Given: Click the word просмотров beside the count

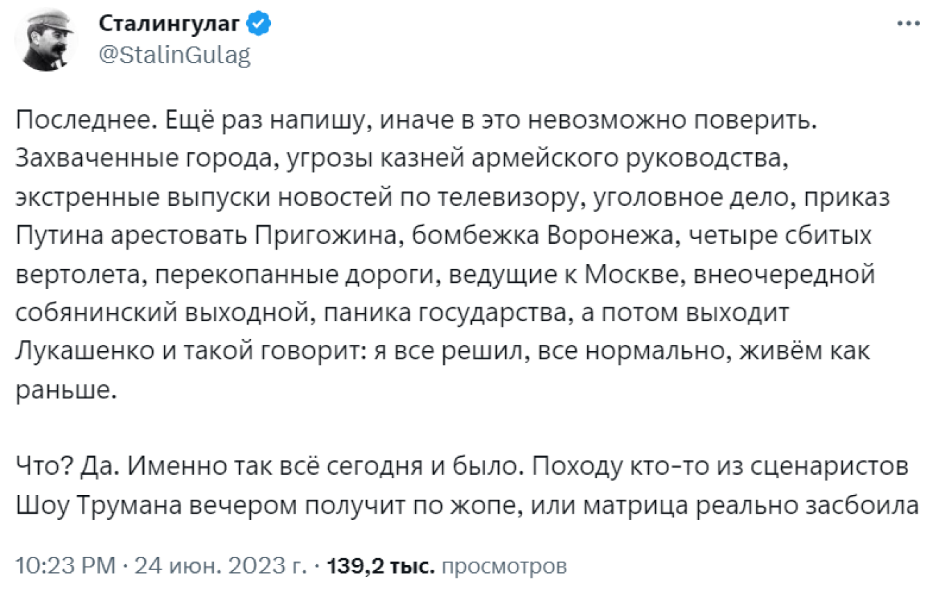Looking at the screenshot, I should coord(504,566).
